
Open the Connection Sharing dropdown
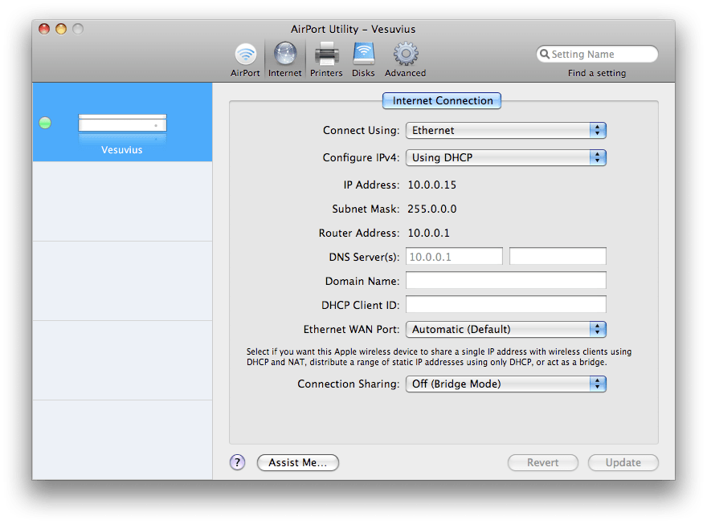[506, 384]
